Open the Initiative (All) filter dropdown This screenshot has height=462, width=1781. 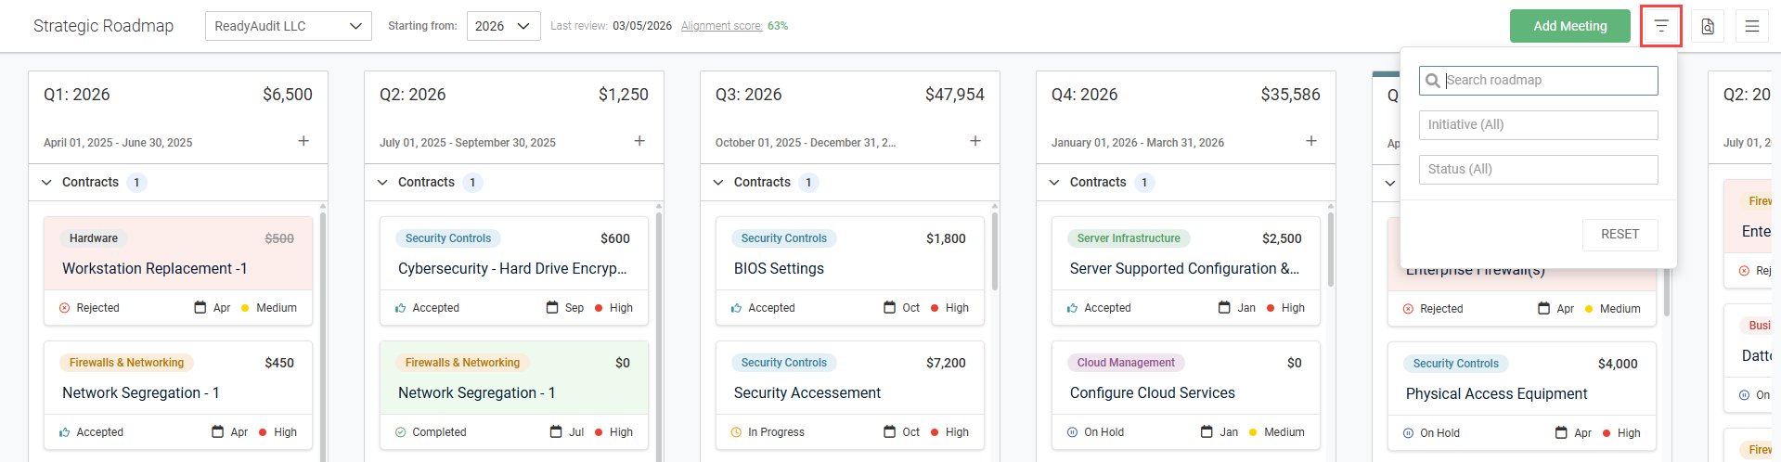click(1538, 125)
